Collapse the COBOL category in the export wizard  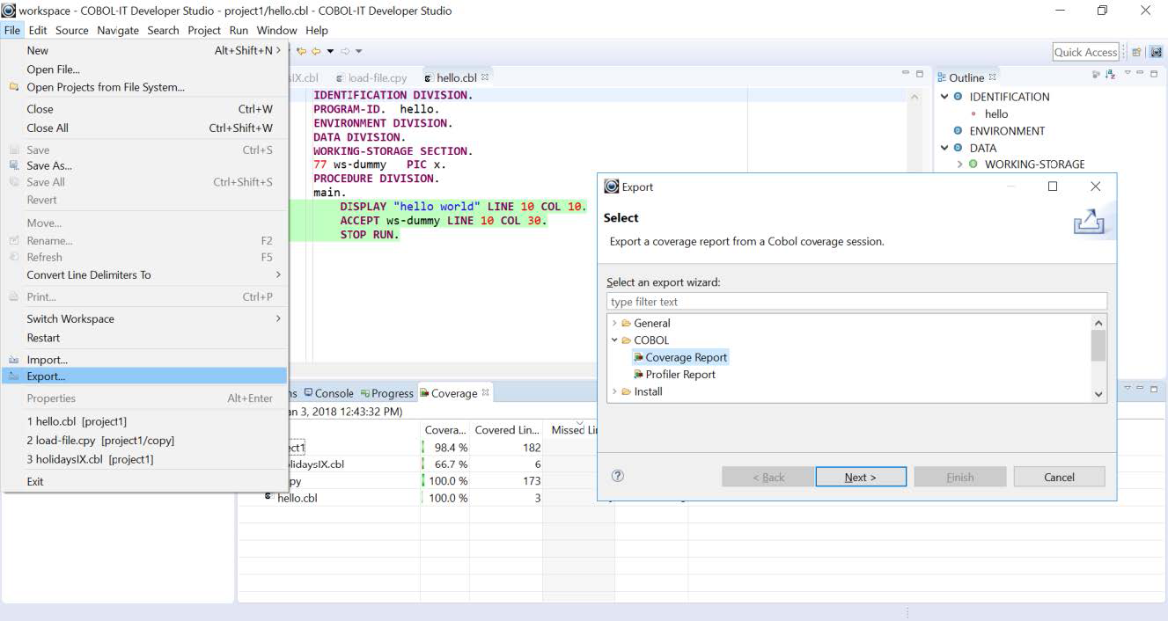pos(614,340)
